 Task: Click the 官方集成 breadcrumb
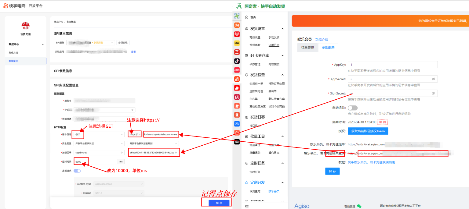[71, 22]
